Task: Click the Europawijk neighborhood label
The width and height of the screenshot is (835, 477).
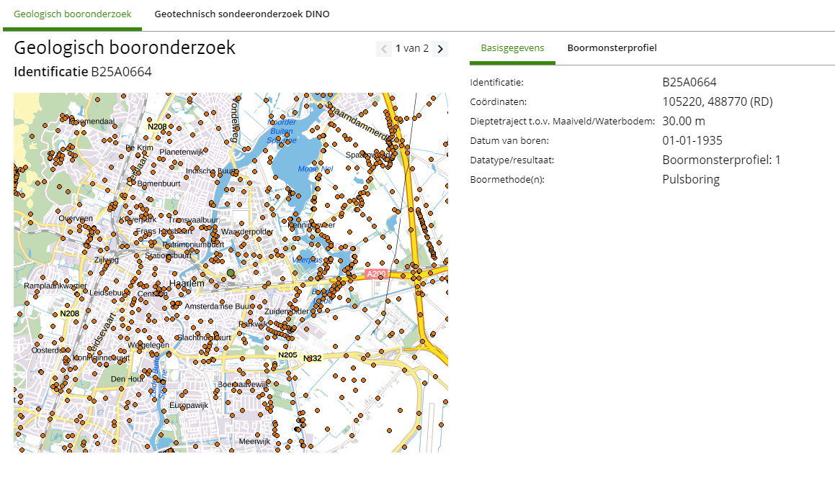Action: 189,405
